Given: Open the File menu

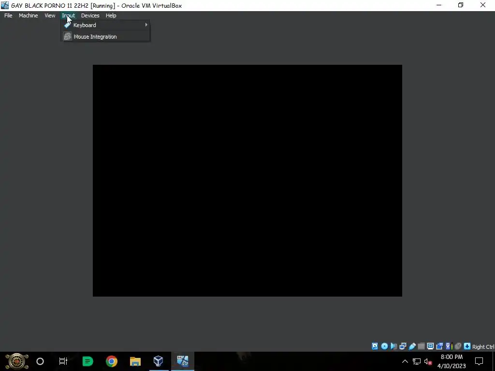Looking at the screenshot, I should [8, 15].
